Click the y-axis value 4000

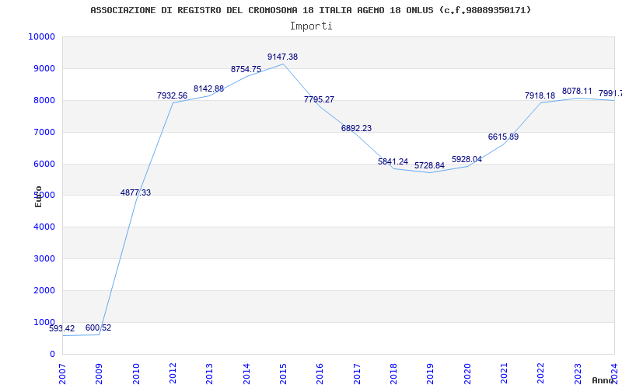(44, 227)
